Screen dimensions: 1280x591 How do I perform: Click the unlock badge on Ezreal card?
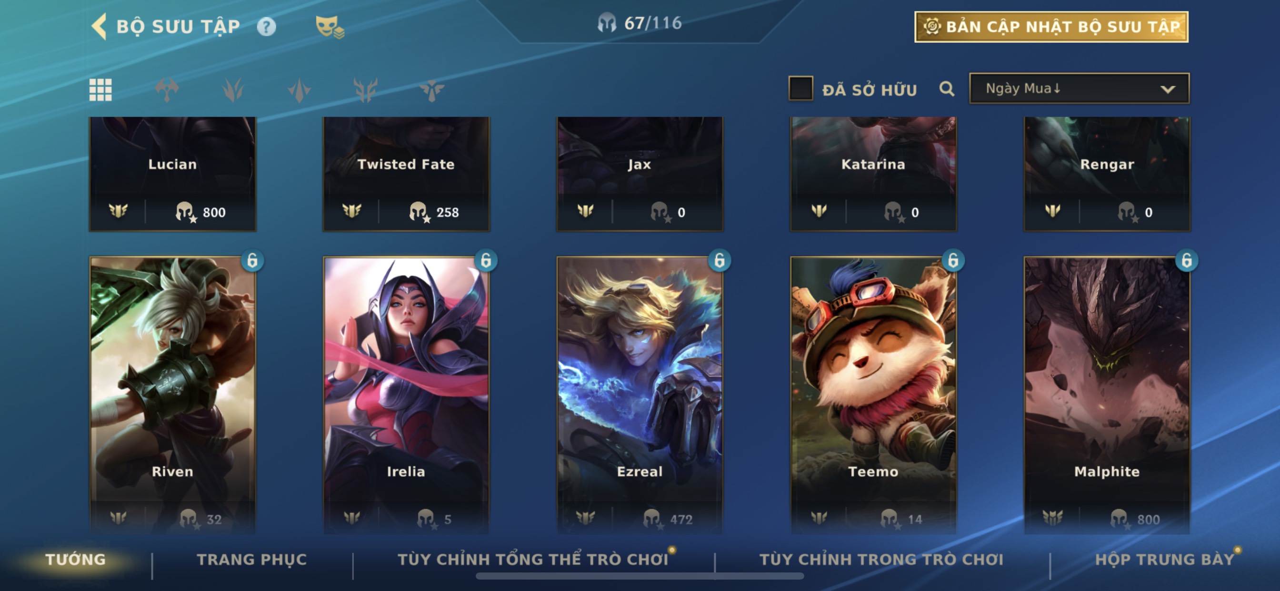point(720,260)
